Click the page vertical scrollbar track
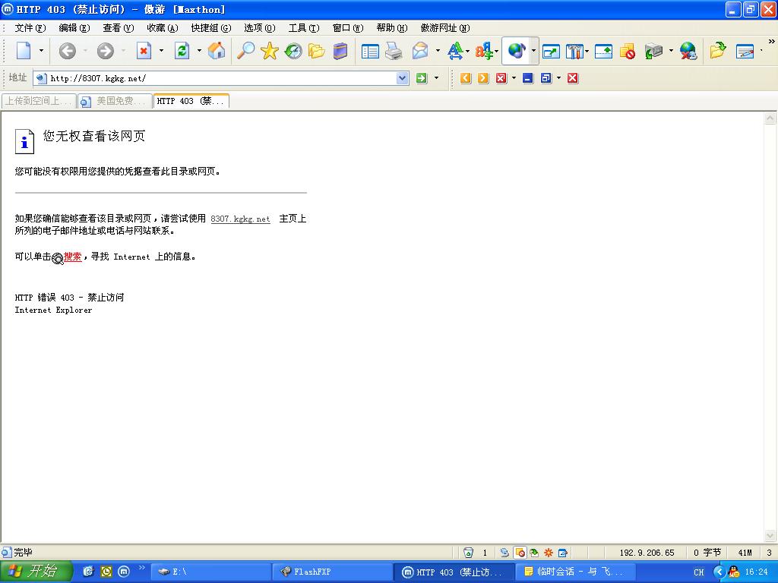 pyautogui.click(x=770, y=326)
